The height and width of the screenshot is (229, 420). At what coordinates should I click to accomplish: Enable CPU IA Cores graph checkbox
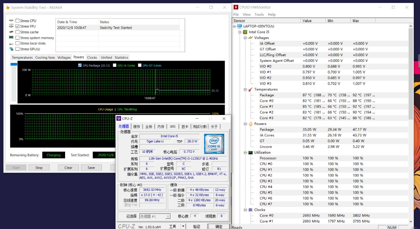(x=115, y=65)
